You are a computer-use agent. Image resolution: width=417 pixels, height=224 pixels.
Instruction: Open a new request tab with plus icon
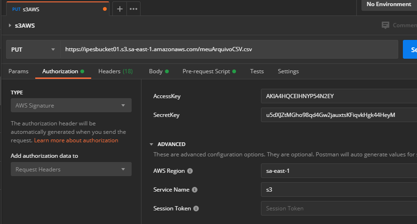click(120, 9)
